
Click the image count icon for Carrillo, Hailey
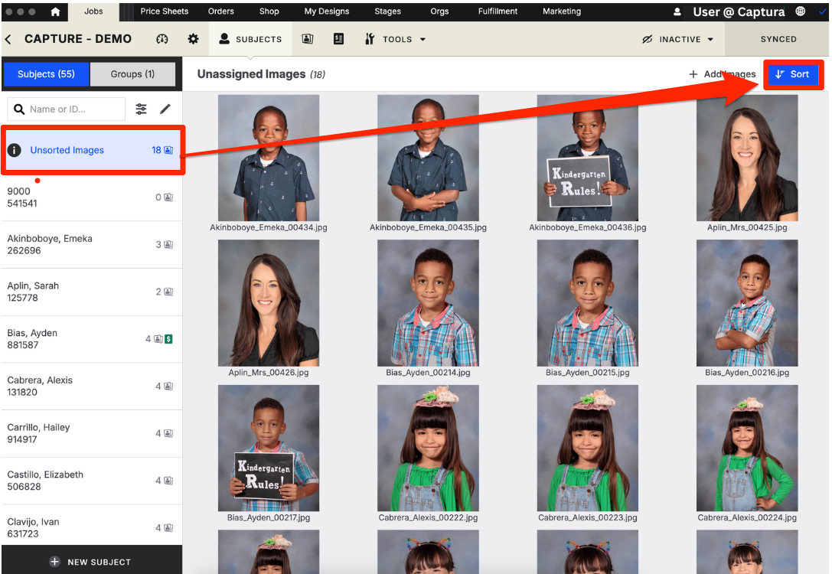[x=168, y=433]
